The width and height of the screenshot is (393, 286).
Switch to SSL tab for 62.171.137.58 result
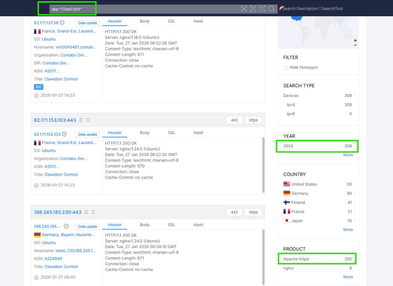point(172,21)
